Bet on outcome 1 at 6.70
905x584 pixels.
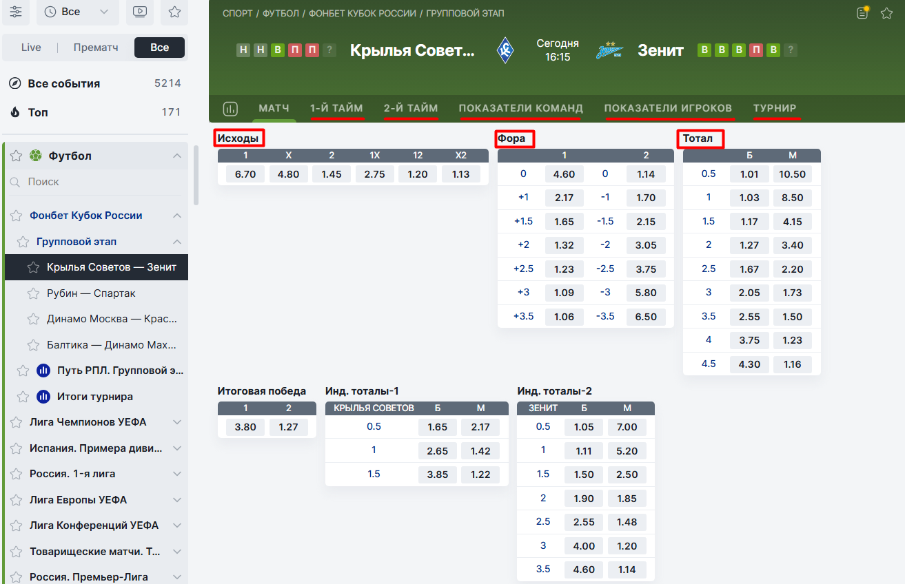point(245,174)
